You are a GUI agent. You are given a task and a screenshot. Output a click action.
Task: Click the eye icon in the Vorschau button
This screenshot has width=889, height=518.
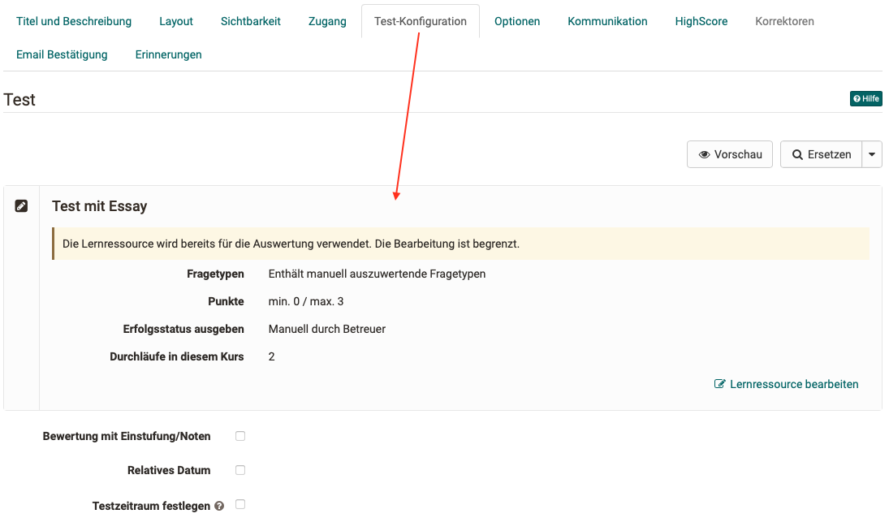(704, 154)
